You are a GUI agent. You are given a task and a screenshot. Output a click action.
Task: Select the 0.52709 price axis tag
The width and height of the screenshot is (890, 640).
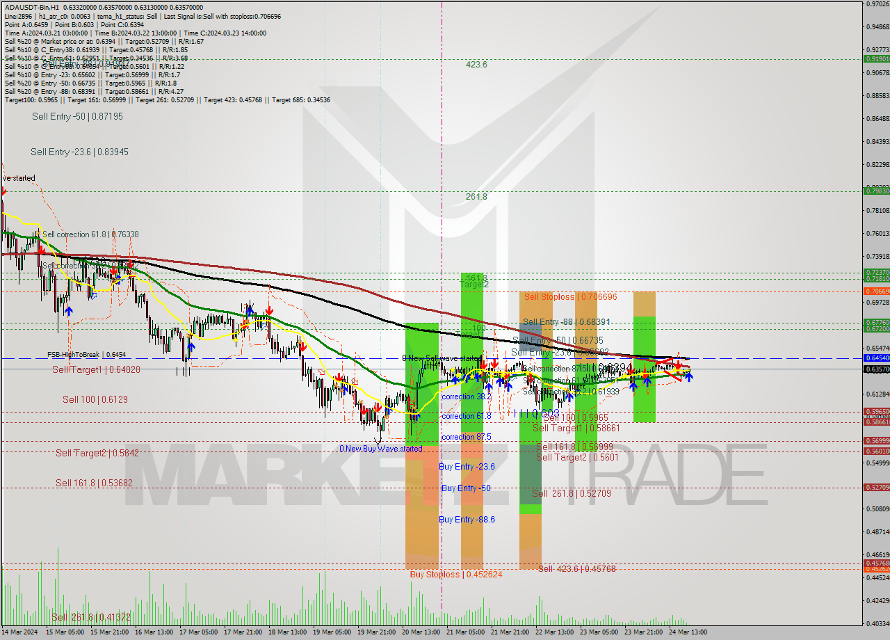coord(877,487)
